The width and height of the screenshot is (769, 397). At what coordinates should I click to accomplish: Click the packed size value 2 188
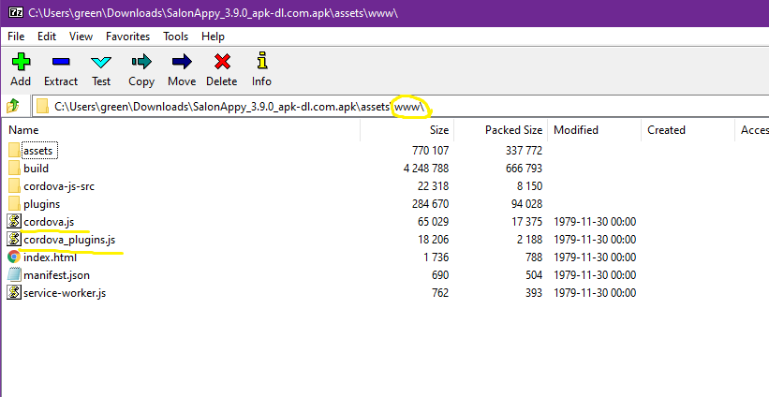point(529,239)
